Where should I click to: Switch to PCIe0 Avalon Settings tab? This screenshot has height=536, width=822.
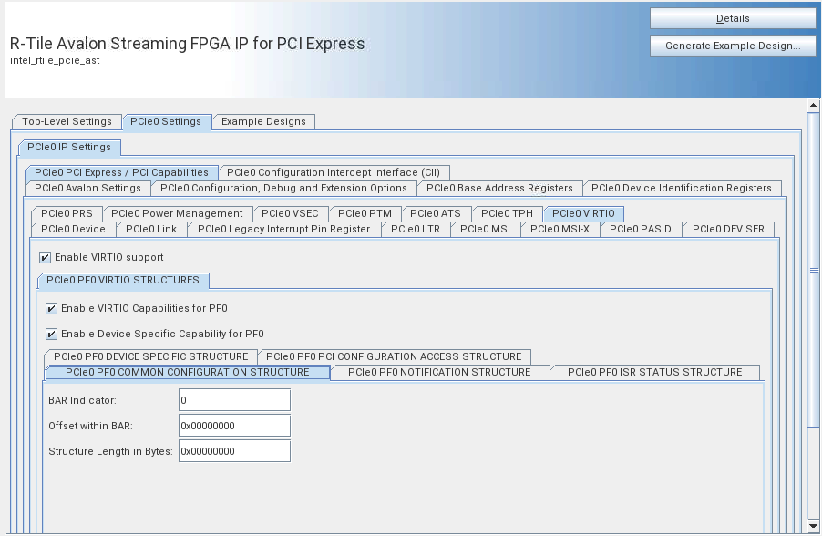click(87, 189)
